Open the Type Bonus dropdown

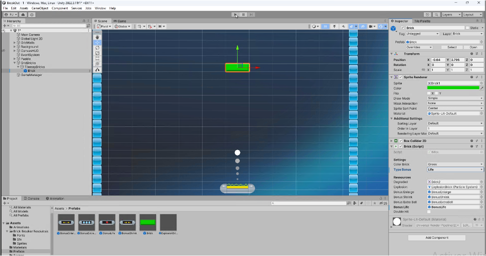coord(455,170)
